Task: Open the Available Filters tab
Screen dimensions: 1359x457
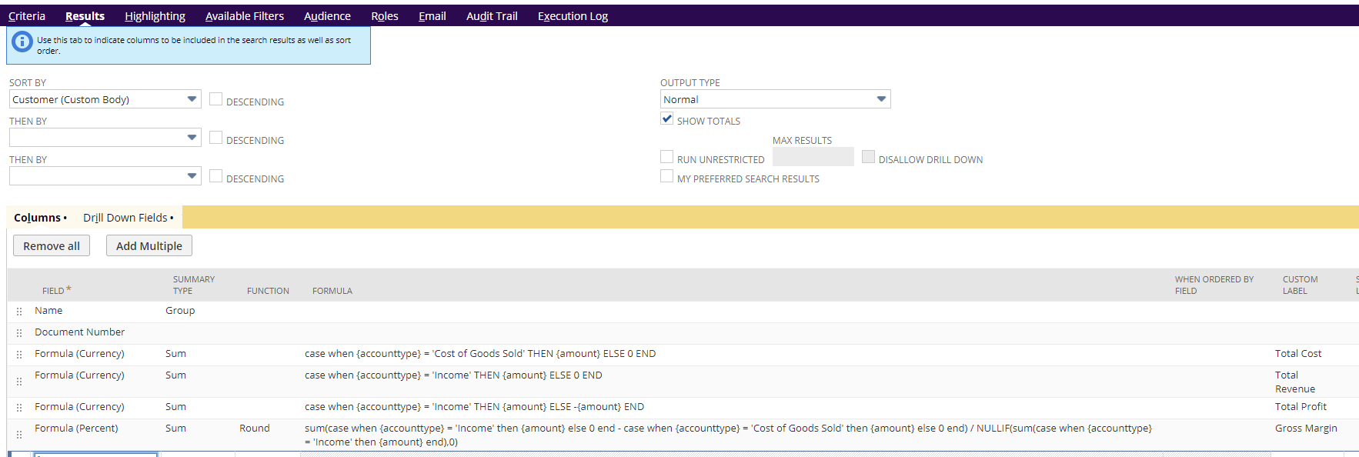Action: (245, 16)
